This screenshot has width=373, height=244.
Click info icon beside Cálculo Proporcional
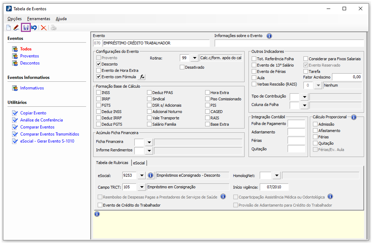click(x=354, y=117)
